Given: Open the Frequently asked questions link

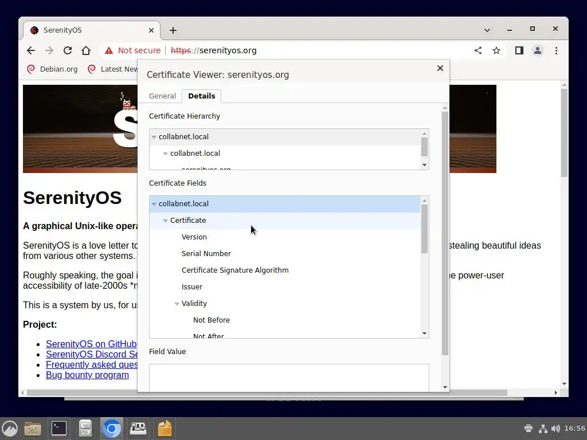Looking at the screenshot, I should pos(91,365).
